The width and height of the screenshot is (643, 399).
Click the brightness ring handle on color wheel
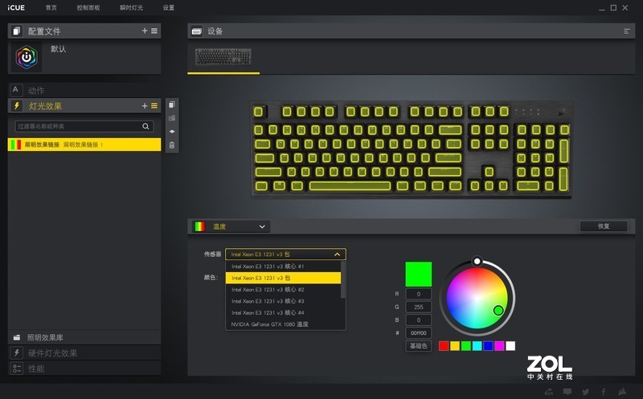[x=477, y=261]
